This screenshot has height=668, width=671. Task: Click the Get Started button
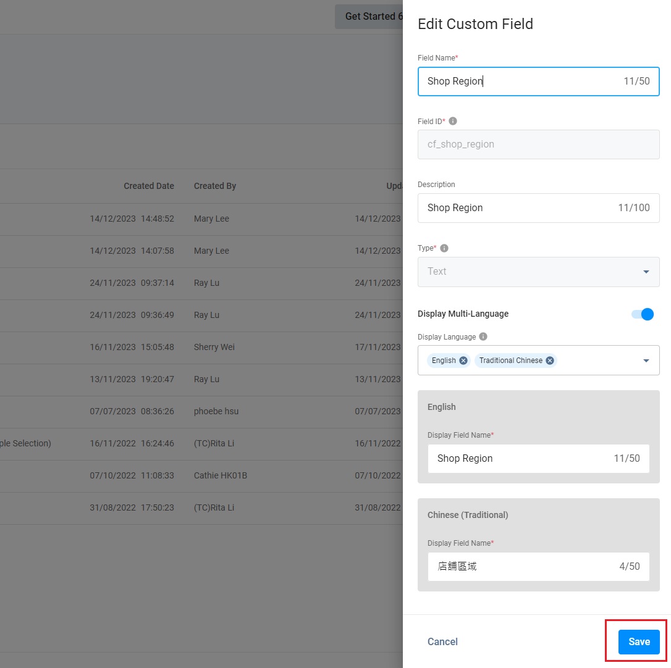[369, 17]
